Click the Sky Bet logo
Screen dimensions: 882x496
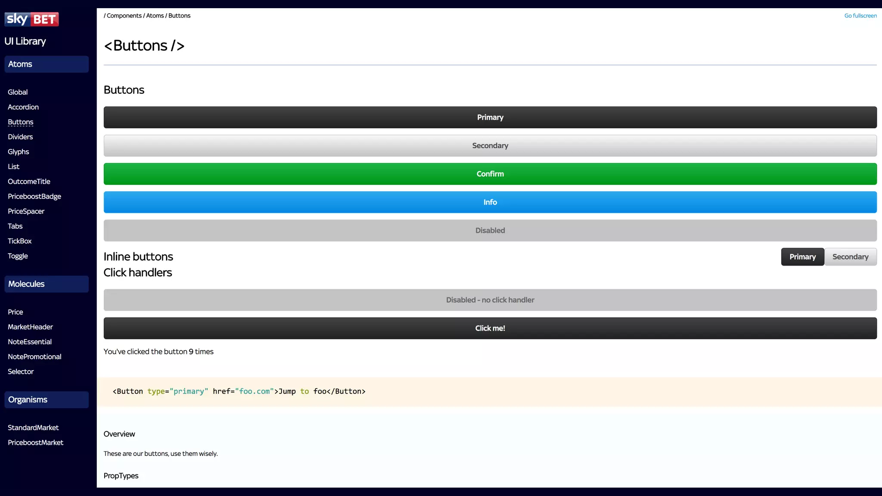[31, 19]
